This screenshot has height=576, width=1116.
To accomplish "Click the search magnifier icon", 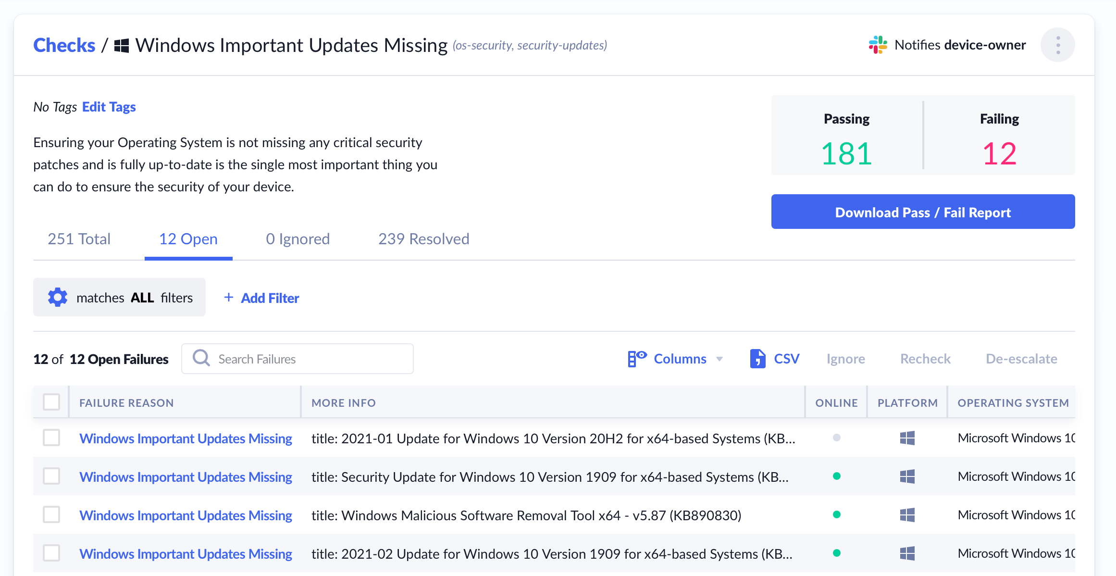I will (201, 359).
